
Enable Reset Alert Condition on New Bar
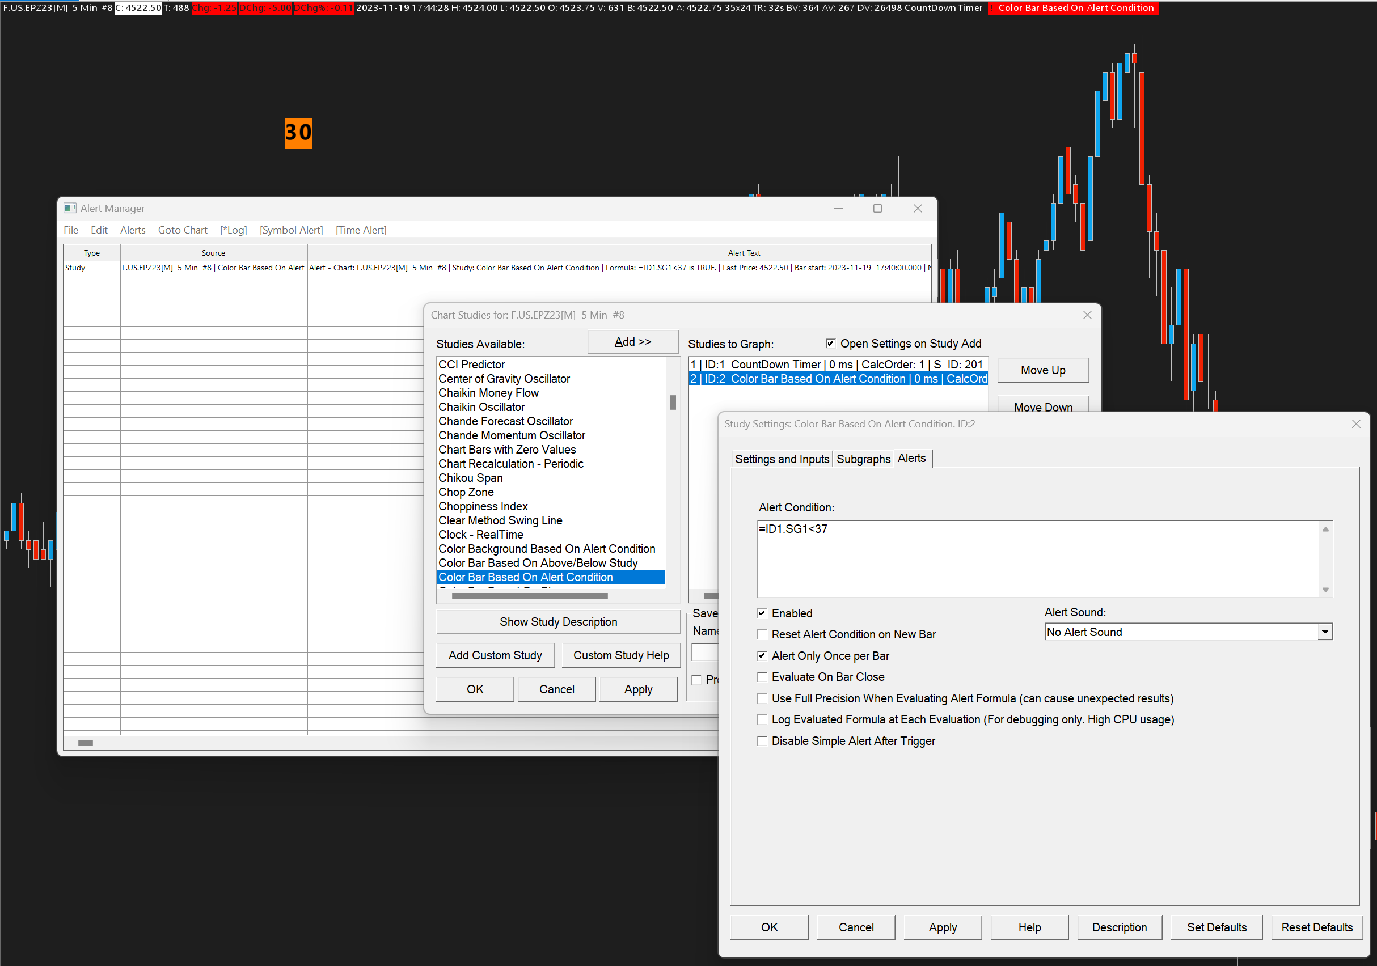(762, 634)
